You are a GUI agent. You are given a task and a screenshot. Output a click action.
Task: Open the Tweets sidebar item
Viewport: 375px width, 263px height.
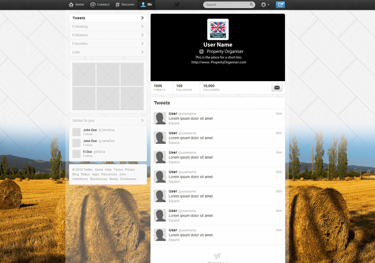pyautogui.click(x=108, y=18)
